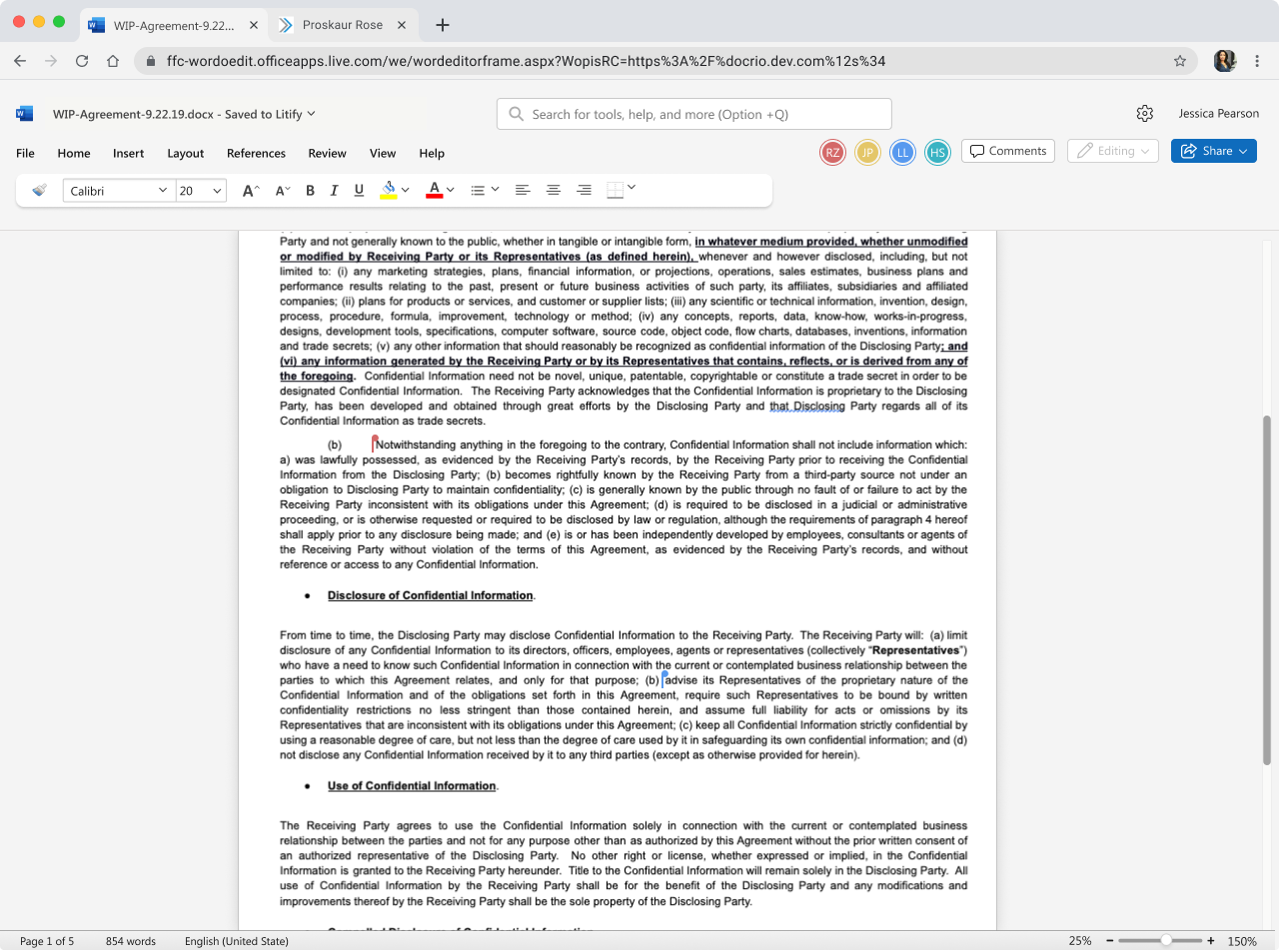
Task: Click the JP collaborator avatar
Action: coord(867,152)
